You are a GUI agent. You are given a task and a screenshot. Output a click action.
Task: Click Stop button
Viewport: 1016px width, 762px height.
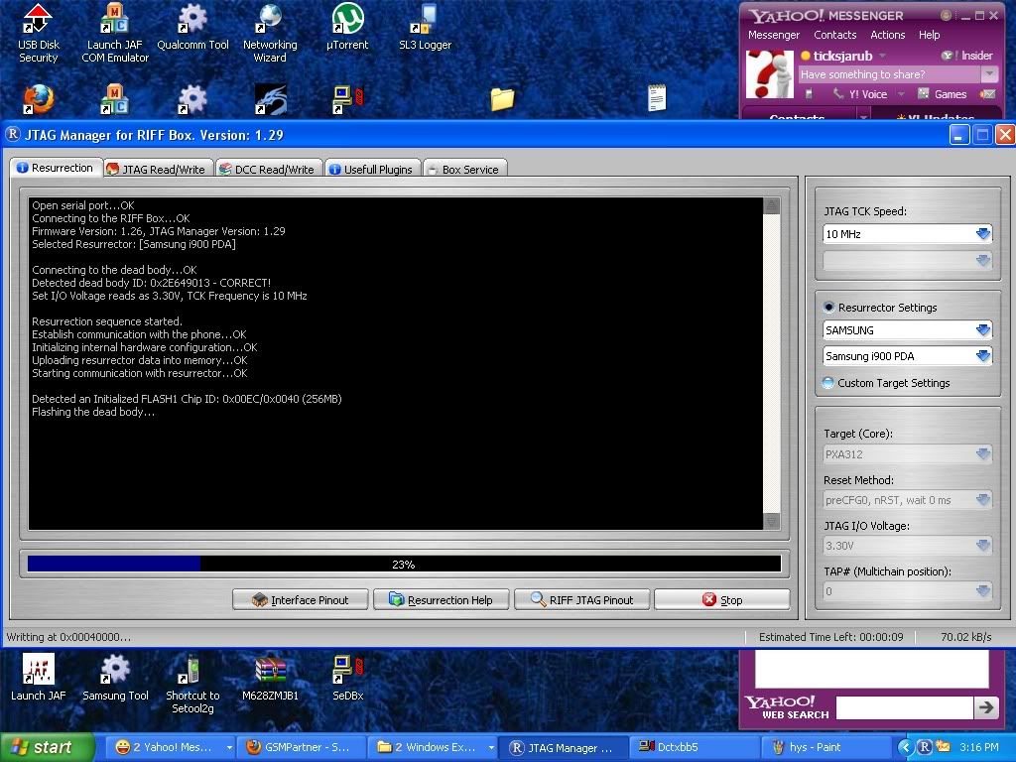722,600
